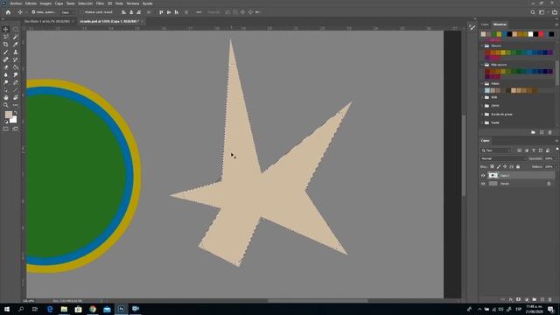Select the Capa 1 layer thumbnail

click(493, 175)
